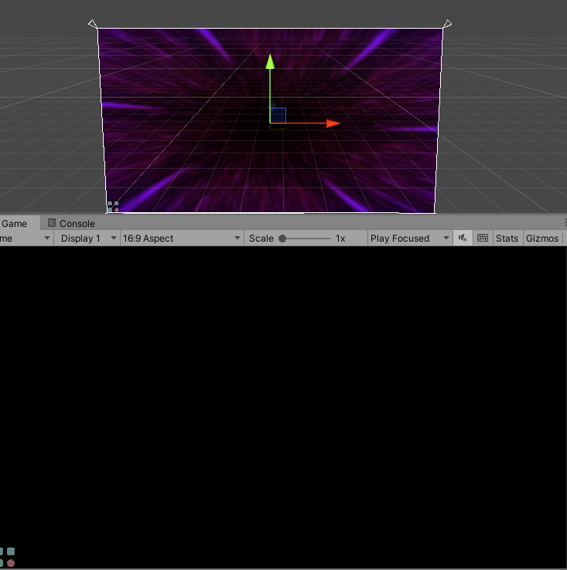Open the Play Focused dropdown
This screenshot has height=570, width=567.
tap(410, 239)
